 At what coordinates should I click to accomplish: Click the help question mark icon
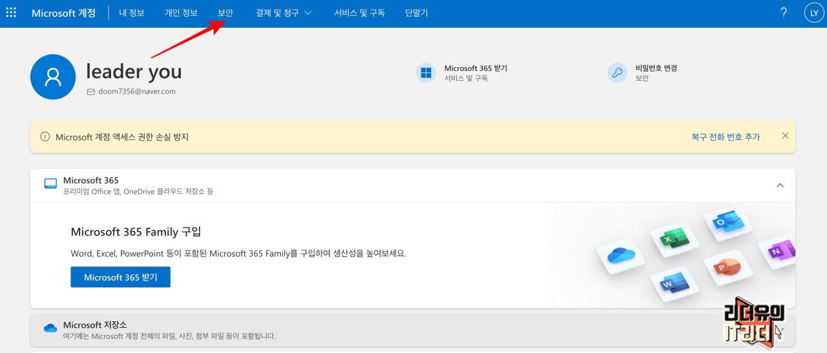click(784, 13)
